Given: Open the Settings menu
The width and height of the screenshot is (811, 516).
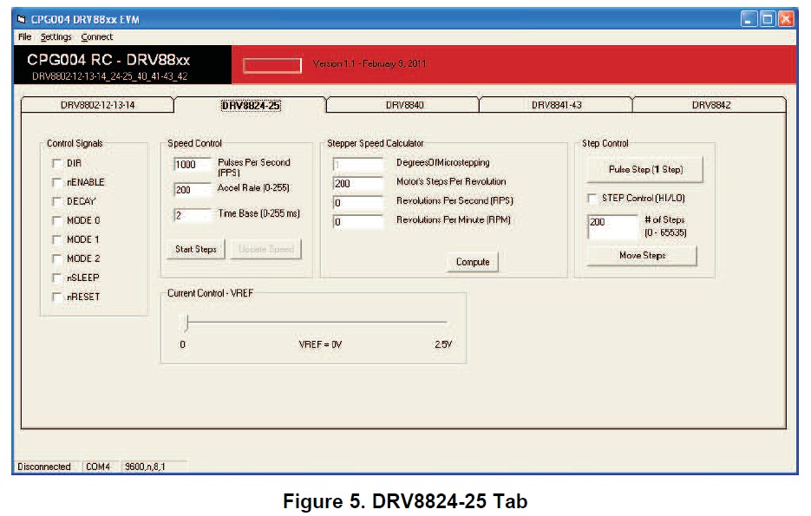Looking at the screenshot, I should pos(56,37).
